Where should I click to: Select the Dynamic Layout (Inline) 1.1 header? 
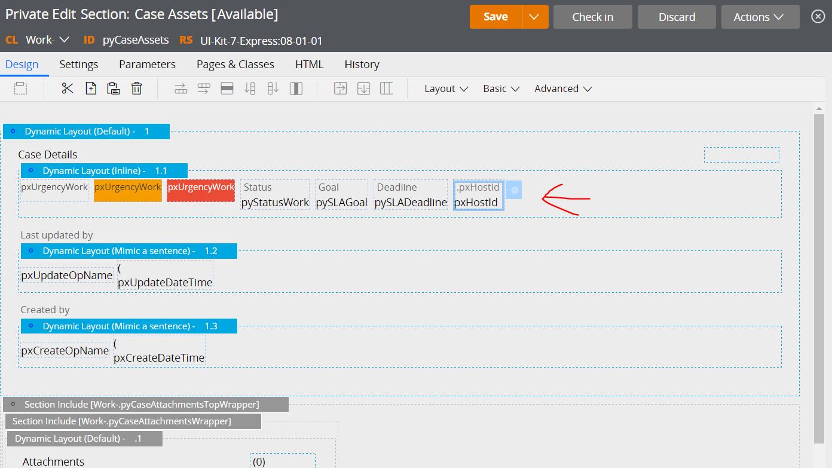[x=104, y=171]
